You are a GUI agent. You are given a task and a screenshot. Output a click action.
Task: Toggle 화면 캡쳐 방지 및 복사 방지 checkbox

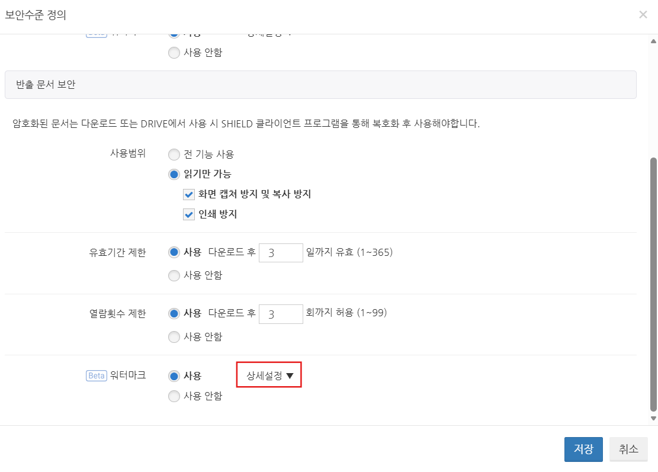click(x=189, y=194)
